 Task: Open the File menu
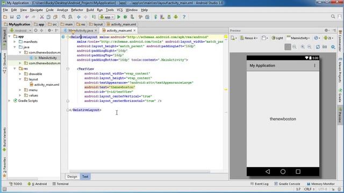[5, 10]
